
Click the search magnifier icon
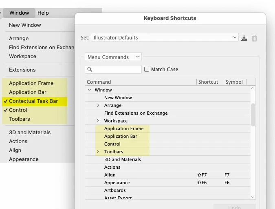tap(90, 69)
